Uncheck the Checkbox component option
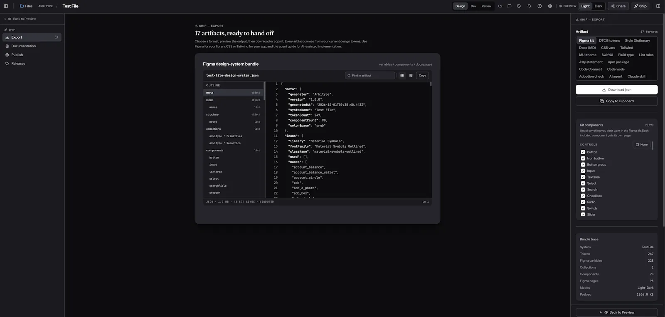The image size is (665, 317). tap(583, 196)
